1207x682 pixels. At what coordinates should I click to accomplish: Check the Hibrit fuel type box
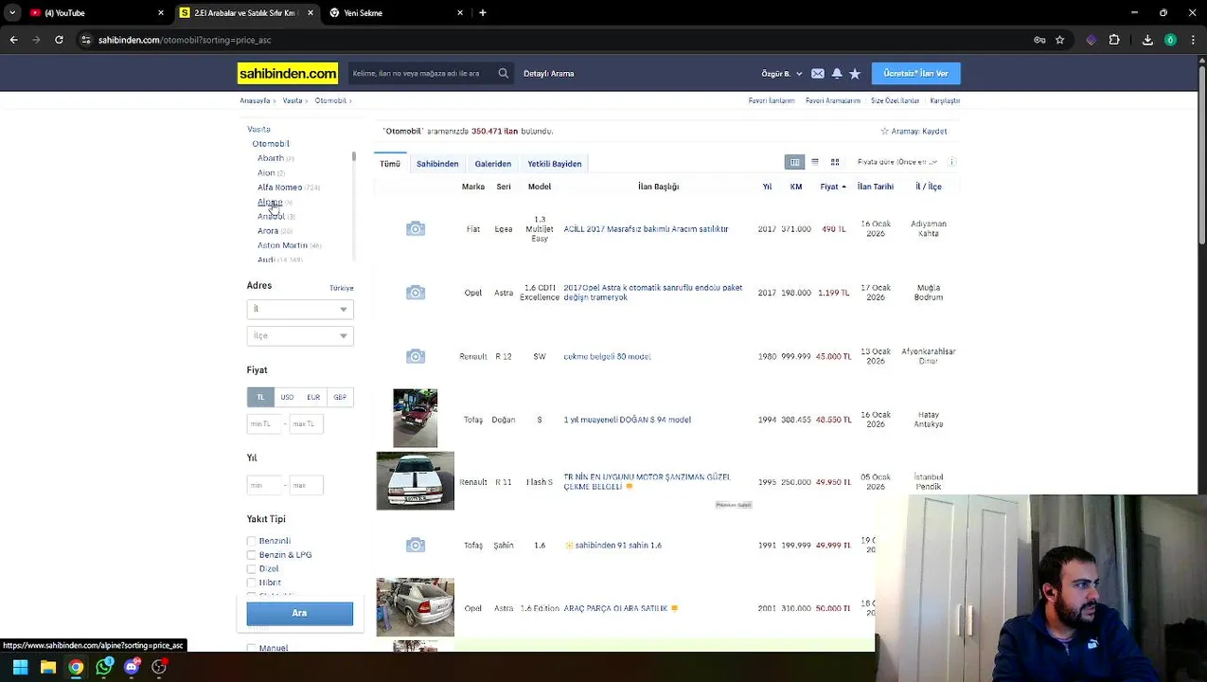pos(252,583)
